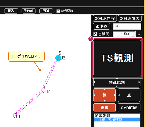145x127 pixels.
Task: Click the right arrow of 特殊観測
Action: 139,82
